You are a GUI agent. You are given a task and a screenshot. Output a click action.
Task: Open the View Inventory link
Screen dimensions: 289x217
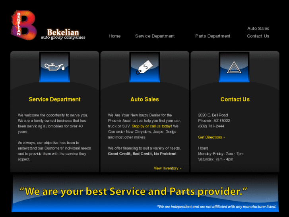coord(167,168)
